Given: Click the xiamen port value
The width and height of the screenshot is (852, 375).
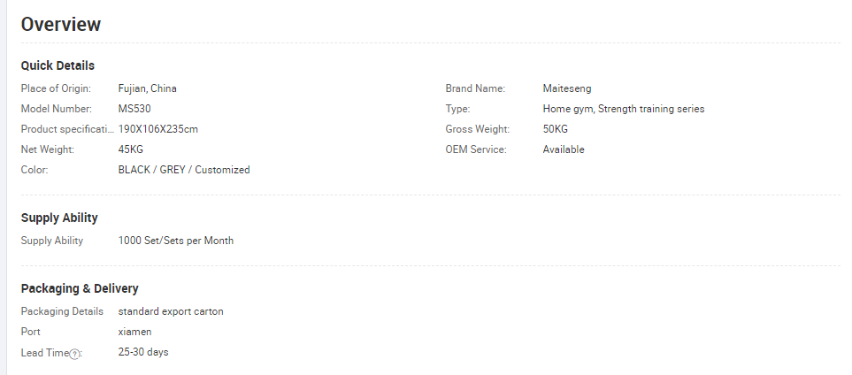Looking at the screenshot, I should click(134, 332).
